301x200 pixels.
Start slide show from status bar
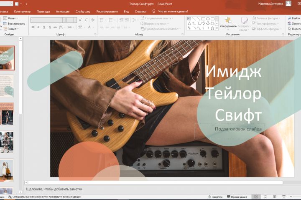[284, 197]
